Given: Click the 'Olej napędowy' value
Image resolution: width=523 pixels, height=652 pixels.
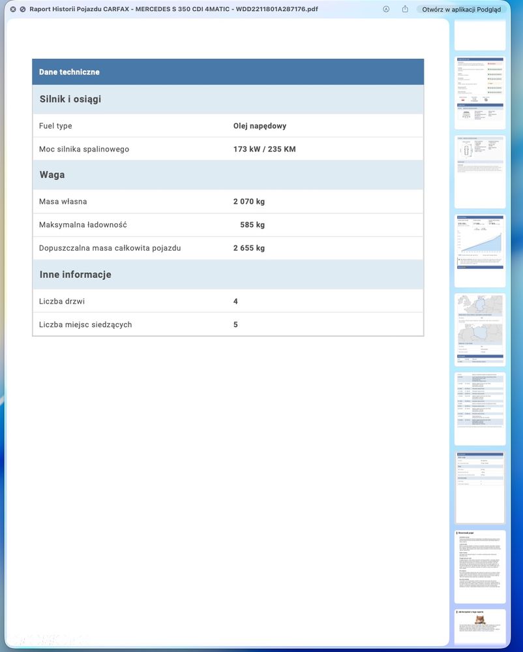Looking at the screenshot, I should coord(260,126).
